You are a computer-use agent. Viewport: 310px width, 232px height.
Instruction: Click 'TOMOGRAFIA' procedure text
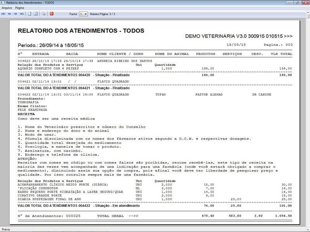(28, 102)
